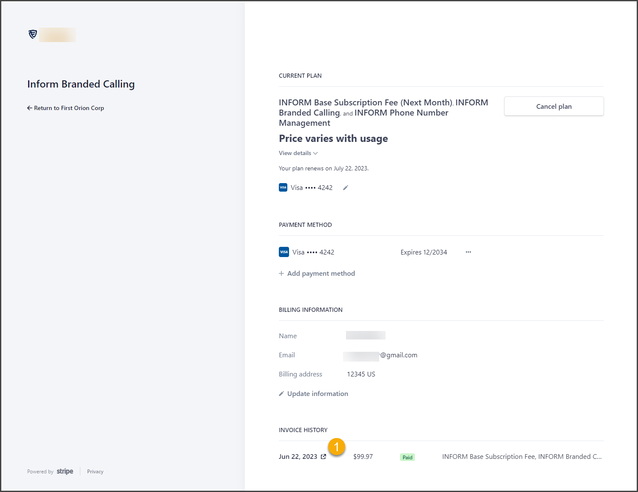Click 'Inform Branded Calling' title
Image resolution: width=638 pixels, height=492 pixels.
click(81, 84)
